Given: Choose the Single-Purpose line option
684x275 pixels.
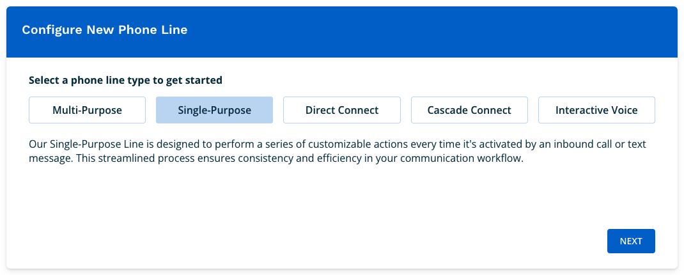Looking at the screenshot, I should 214,110.
